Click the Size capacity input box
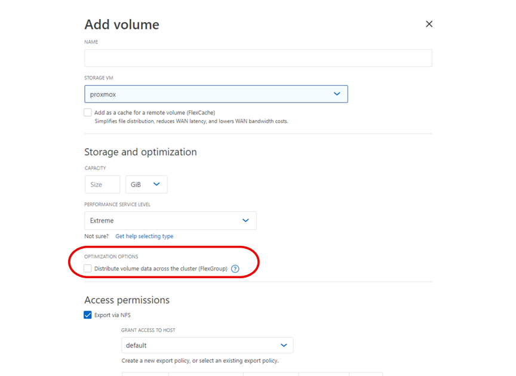Image resolution: width=516 pixels, height=376 pixels. coord(102,184)
